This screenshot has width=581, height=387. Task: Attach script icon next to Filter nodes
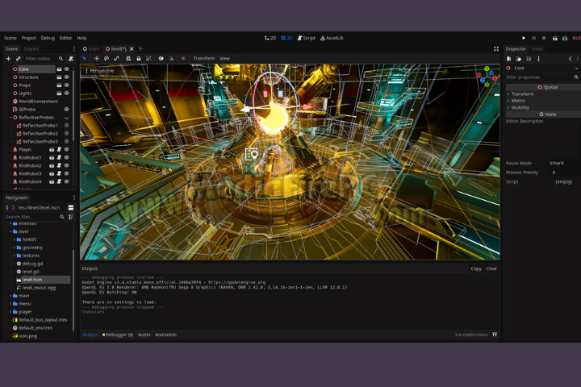click(x=71, y=59)
